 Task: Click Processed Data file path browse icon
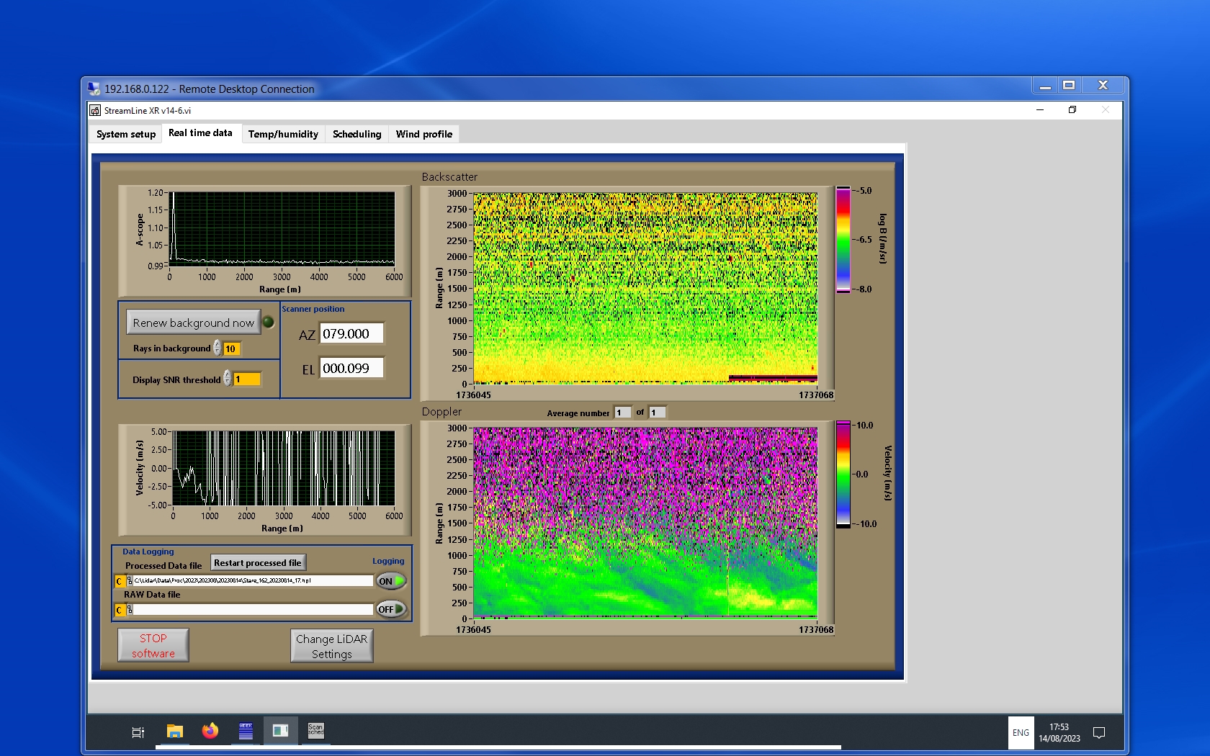pos(130,581)
